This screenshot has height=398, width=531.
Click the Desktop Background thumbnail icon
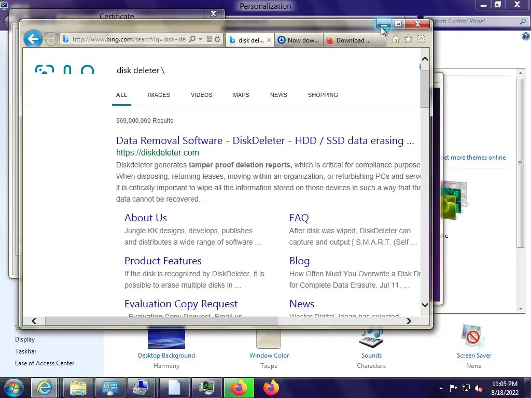pyautogui.click(x=166, y=338)
